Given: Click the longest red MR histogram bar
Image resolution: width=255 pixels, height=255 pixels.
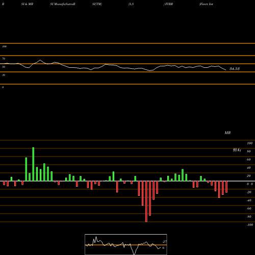Looking at the screenshot, I should click(x=146, y=201).
